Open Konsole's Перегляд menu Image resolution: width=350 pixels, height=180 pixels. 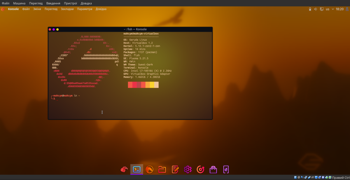tap(51, 9)
